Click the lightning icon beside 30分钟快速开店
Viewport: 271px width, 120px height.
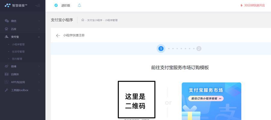click(242, 5)
